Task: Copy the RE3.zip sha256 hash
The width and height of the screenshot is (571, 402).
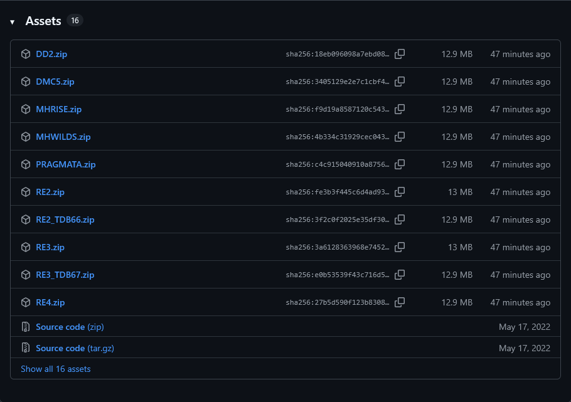Action: coord(400,247)
